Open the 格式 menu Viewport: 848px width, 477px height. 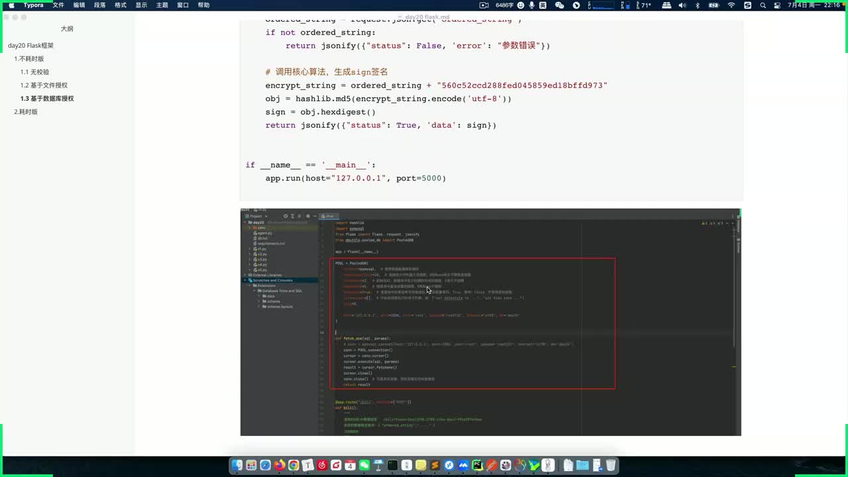coord(121,5)
